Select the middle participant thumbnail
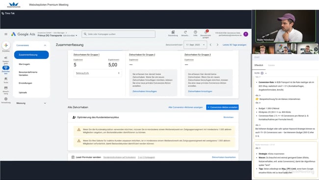This screenshot has width=319, height=180. point(286,49)
